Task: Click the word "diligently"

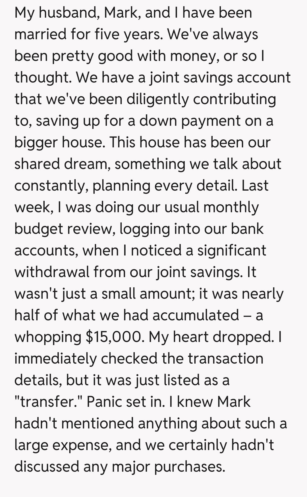Action: click(157, 99)
